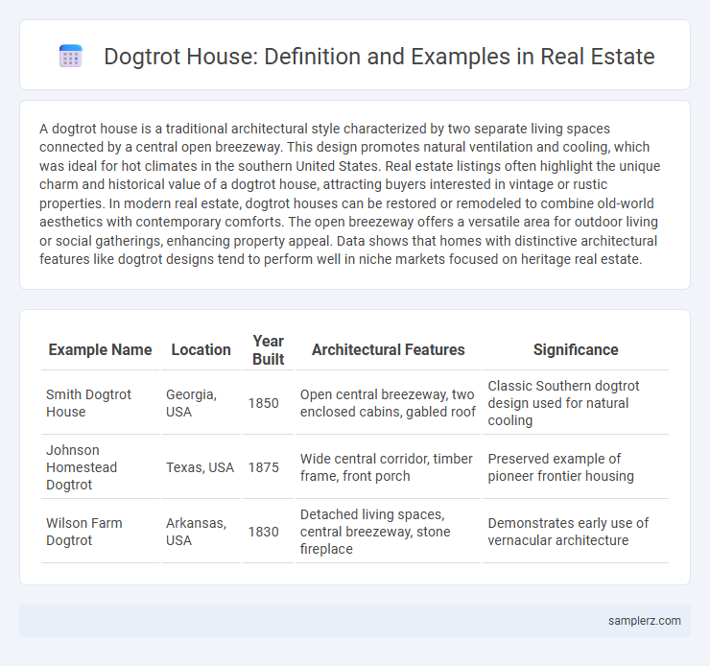Click 'Preserved example of pioneer frontier housing' cell
The width and height of the screenshot is (710, 666).
[576, 467]
